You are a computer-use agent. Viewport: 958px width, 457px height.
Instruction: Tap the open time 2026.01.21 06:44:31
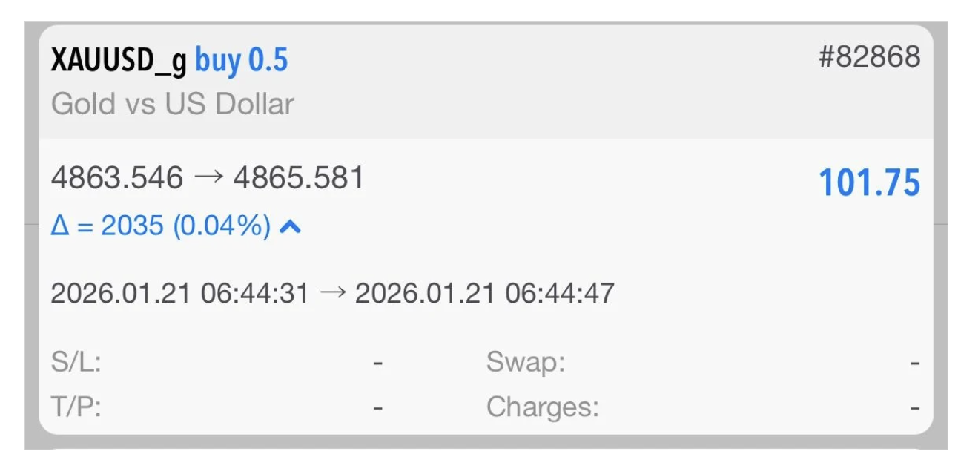tap(179, 293)
